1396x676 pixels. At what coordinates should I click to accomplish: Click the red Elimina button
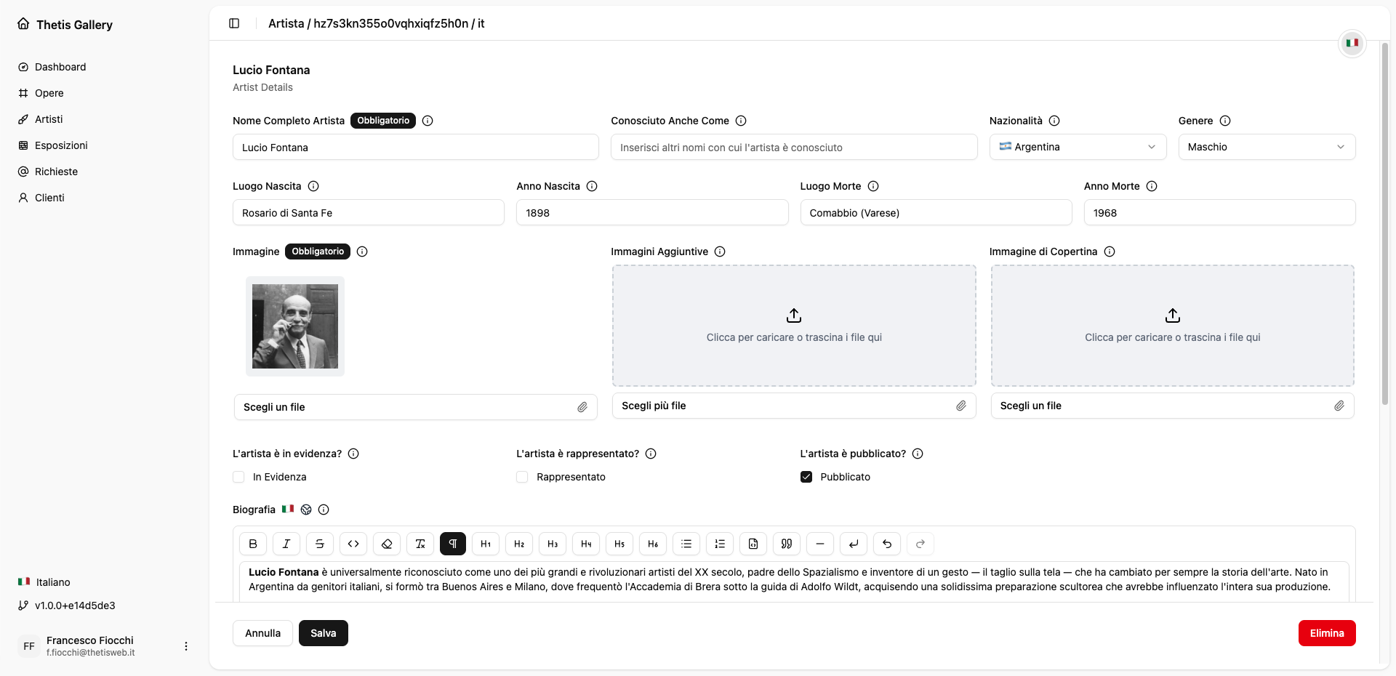tap(1326, 633)
